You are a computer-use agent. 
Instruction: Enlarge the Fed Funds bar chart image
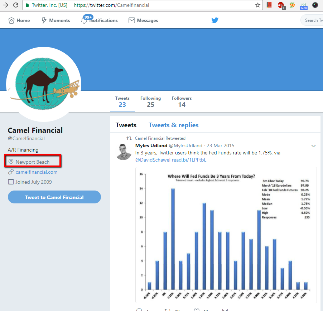pyautogui.click(x=226, y=235)
